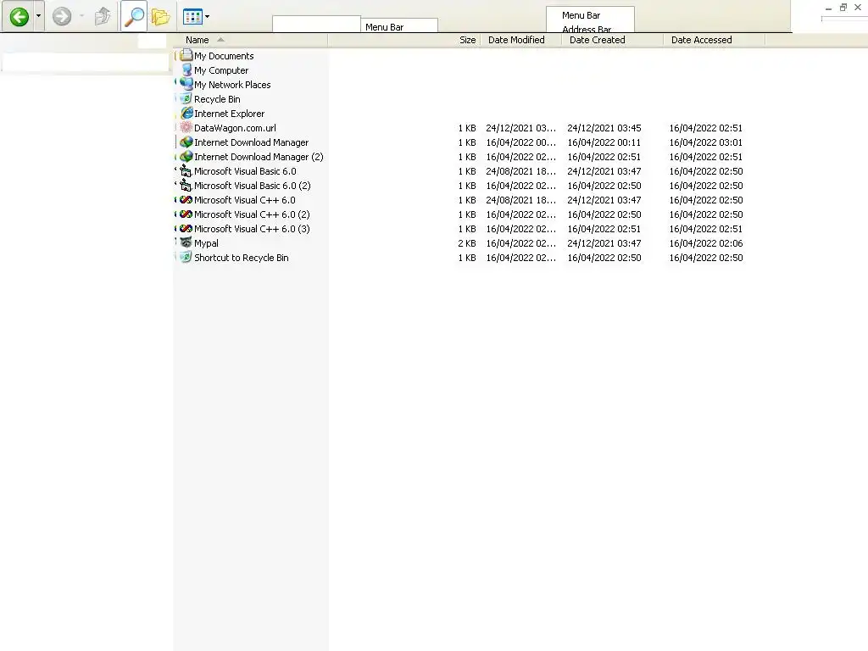868x651 pixels.
Task: Select the Shortcut to Recycle Bin icon
Action: (186, 257)
